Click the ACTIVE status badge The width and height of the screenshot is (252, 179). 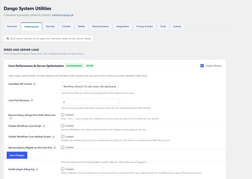[x=90, y=66]
